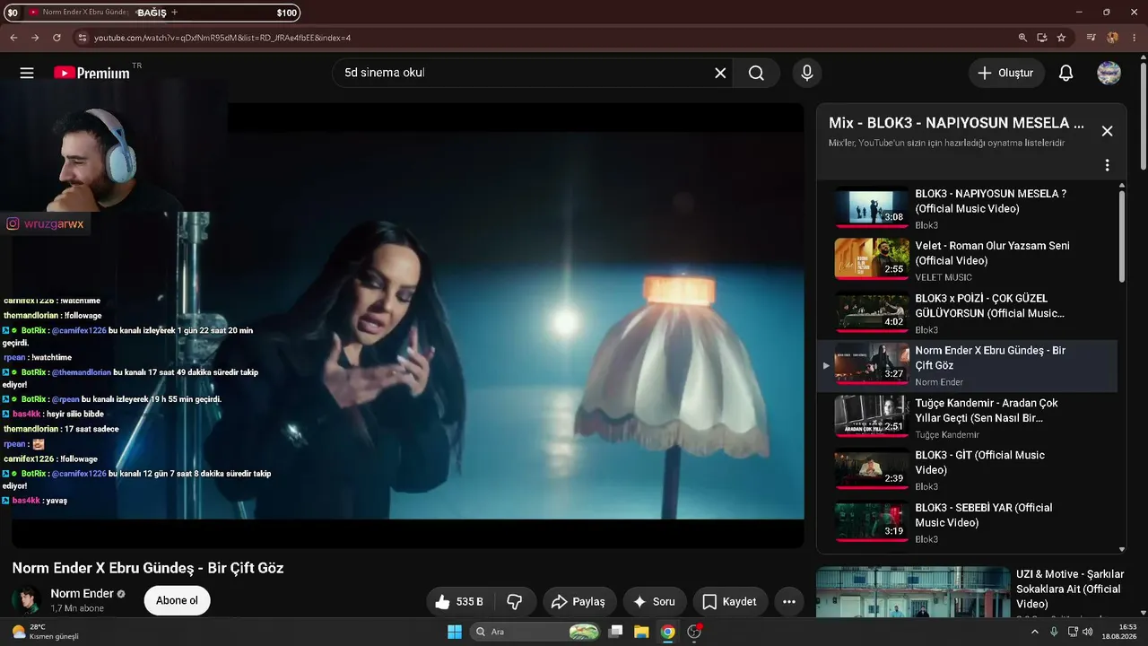The image size is (1148, 646).
Task: Open the Norm Ender channel name link
Action: pyautogui.click(x=83, y=593)
